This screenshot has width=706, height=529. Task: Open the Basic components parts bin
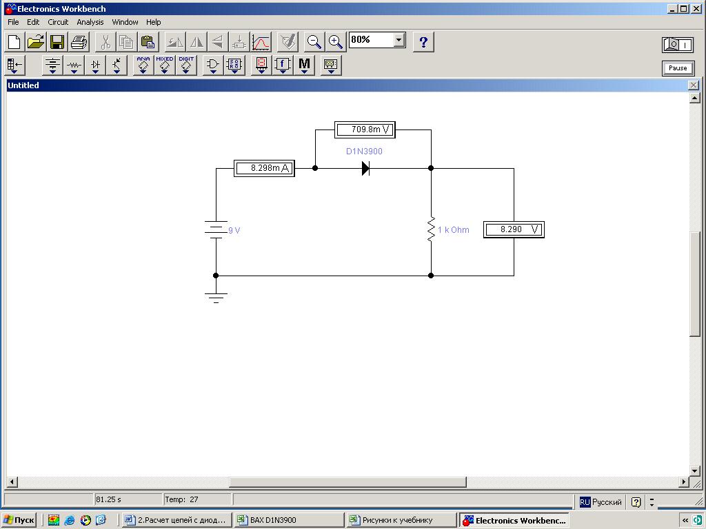coord(74,65)
